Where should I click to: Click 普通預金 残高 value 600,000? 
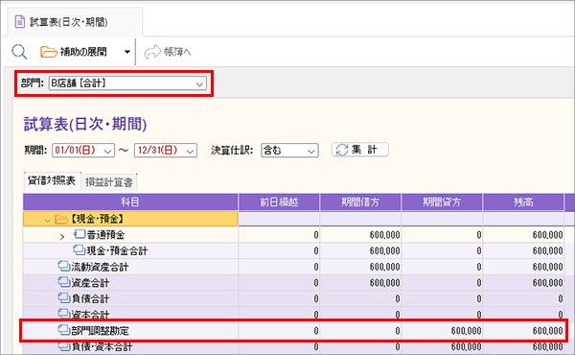(x=547, y=235)
